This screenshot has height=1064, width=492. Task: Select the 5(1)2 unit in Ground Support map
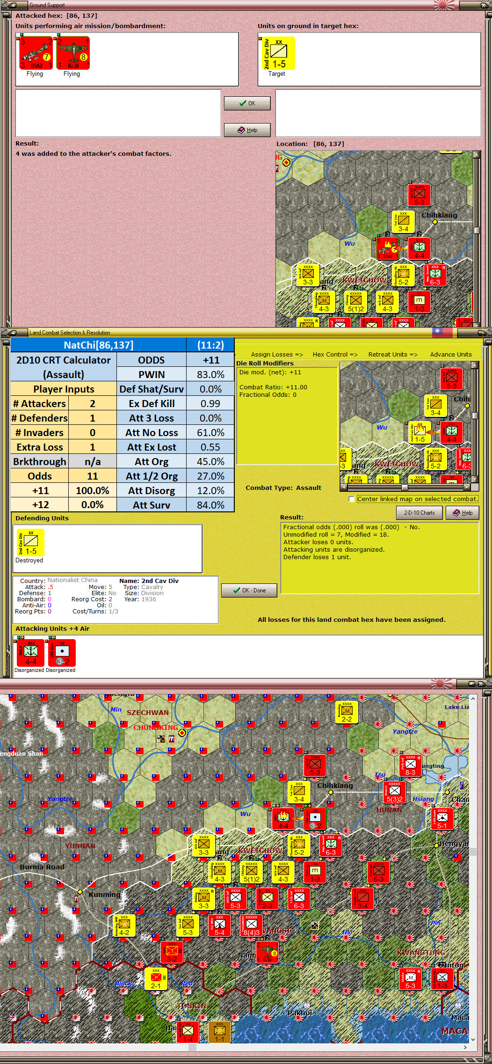coord(355,302)
